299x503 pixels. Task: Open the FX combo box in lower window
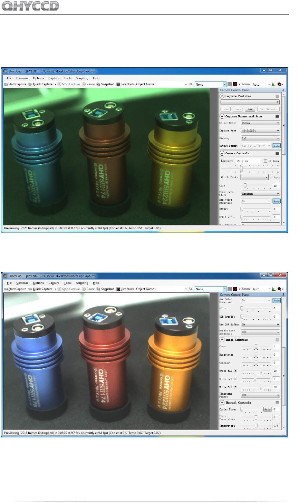coord(210,289)
